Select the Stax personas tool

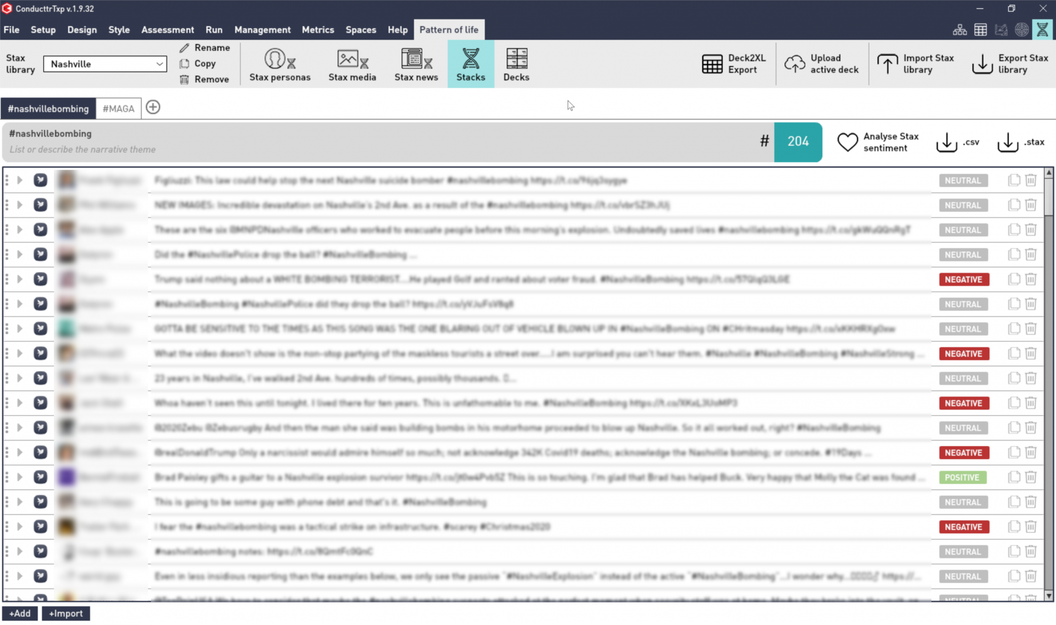(x=280, y=63)
